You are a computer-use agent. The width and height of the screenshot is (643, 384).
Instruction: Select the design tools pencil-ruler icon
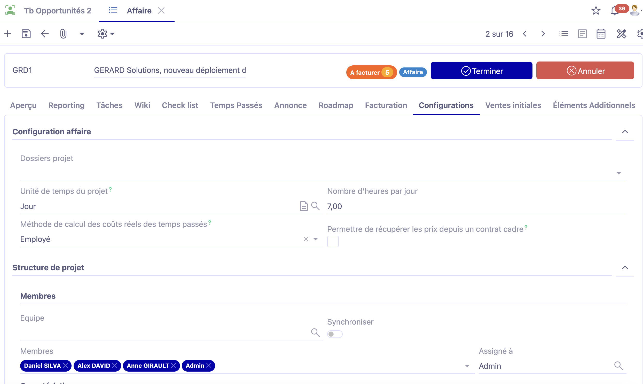622,34
